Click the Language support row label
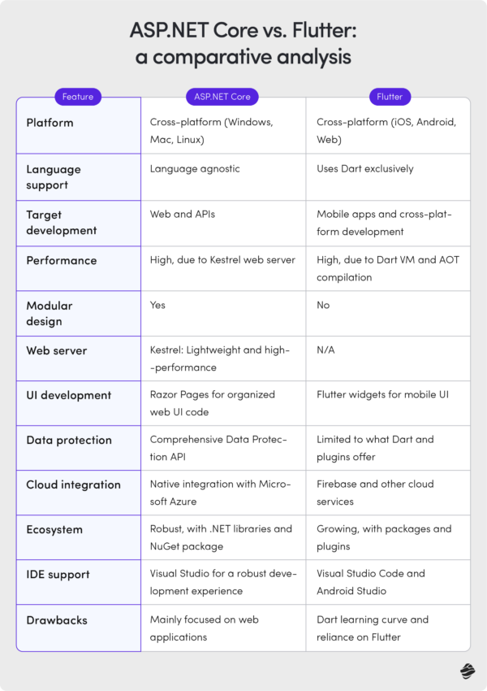The height and width of the screenshot is (691, 487). click(54, 176)
